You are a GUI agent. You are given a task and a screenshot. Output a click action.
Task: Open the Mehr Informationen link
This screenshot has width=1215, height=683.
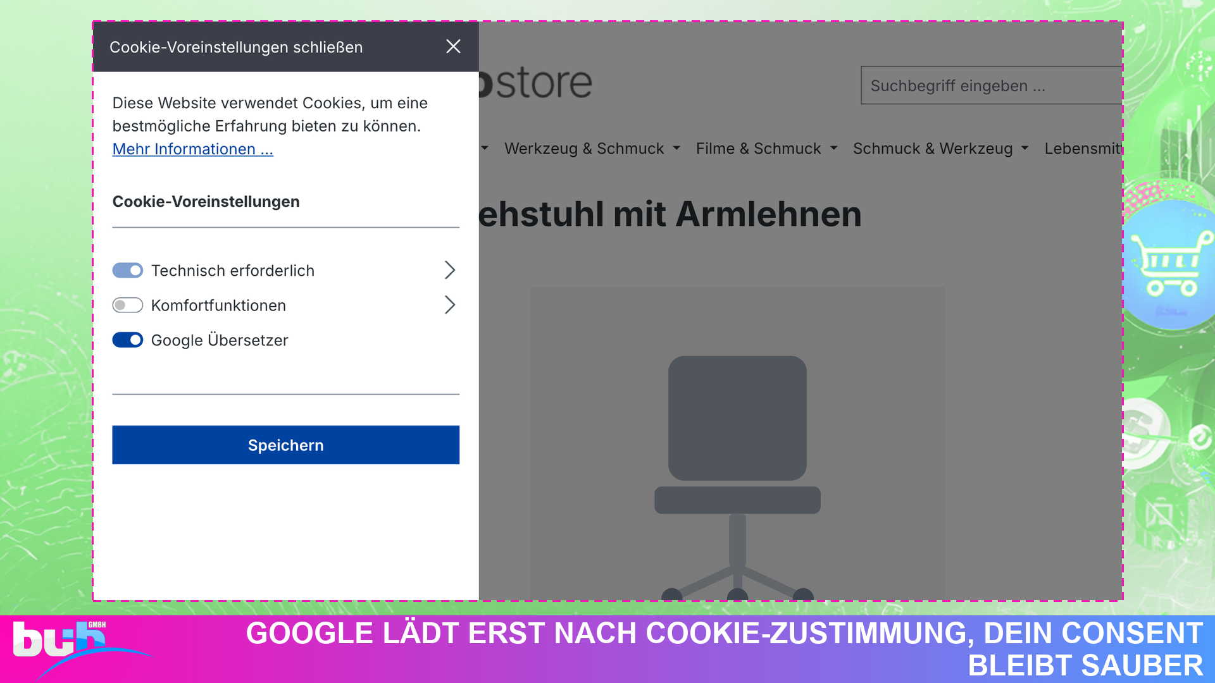pos(193,149)
